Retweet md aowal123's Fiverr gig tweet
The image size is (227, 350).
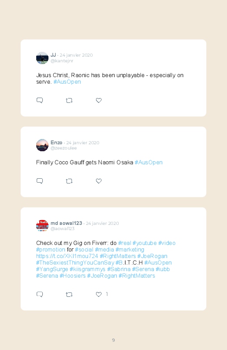(69, 294)
